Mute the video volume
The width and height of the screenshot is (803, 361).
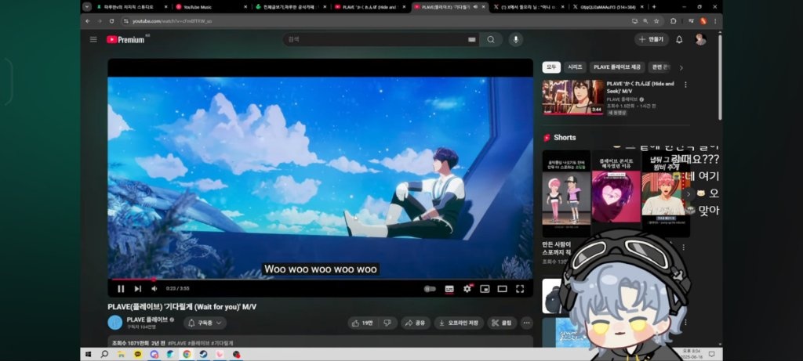point(154,289)
